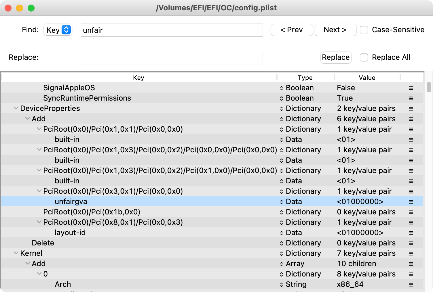Click the hamburger icon on SignalAppleOS row
The image size is (433, 292).
[x=411, y=88]
